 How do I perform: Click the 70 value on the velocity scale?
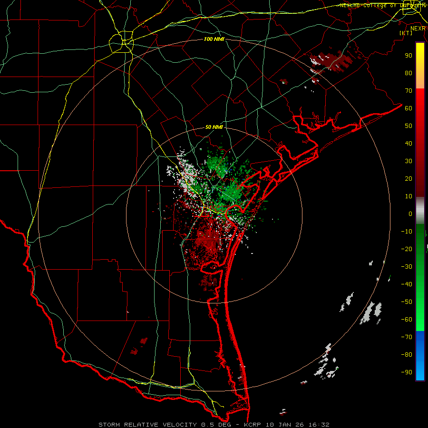pos(409,91)
